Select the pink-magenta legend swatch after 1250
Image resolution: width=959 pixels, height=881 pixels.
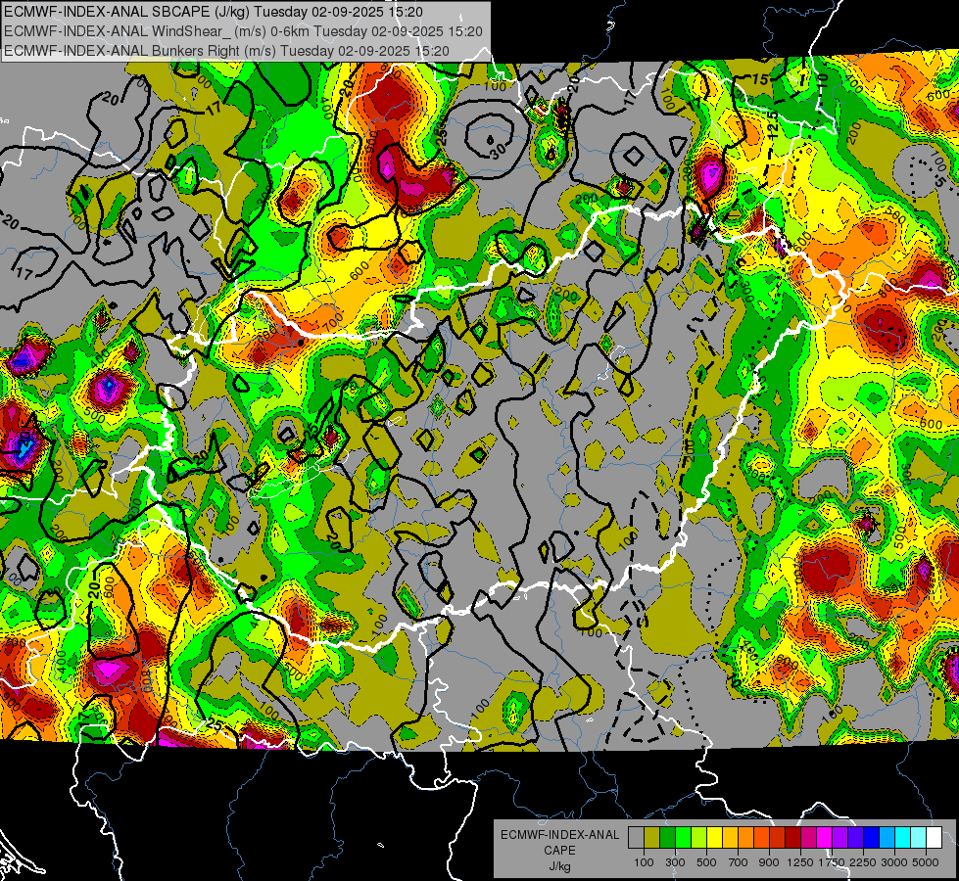pyautogui.click(x=808, y=838)
